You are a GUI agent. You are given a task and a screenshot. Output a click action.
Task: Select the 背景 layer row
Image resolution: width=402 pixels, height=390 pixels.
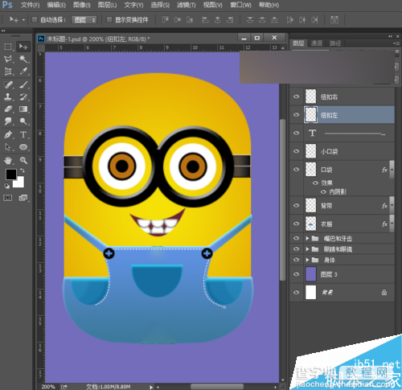click(x=342, y=292)
